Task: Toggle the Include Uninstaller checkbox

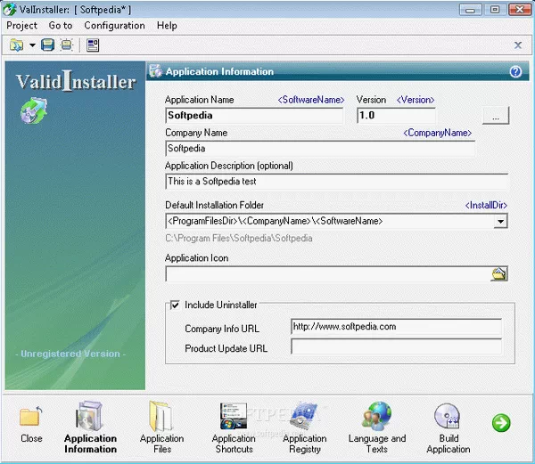Action: pos(175,305)
